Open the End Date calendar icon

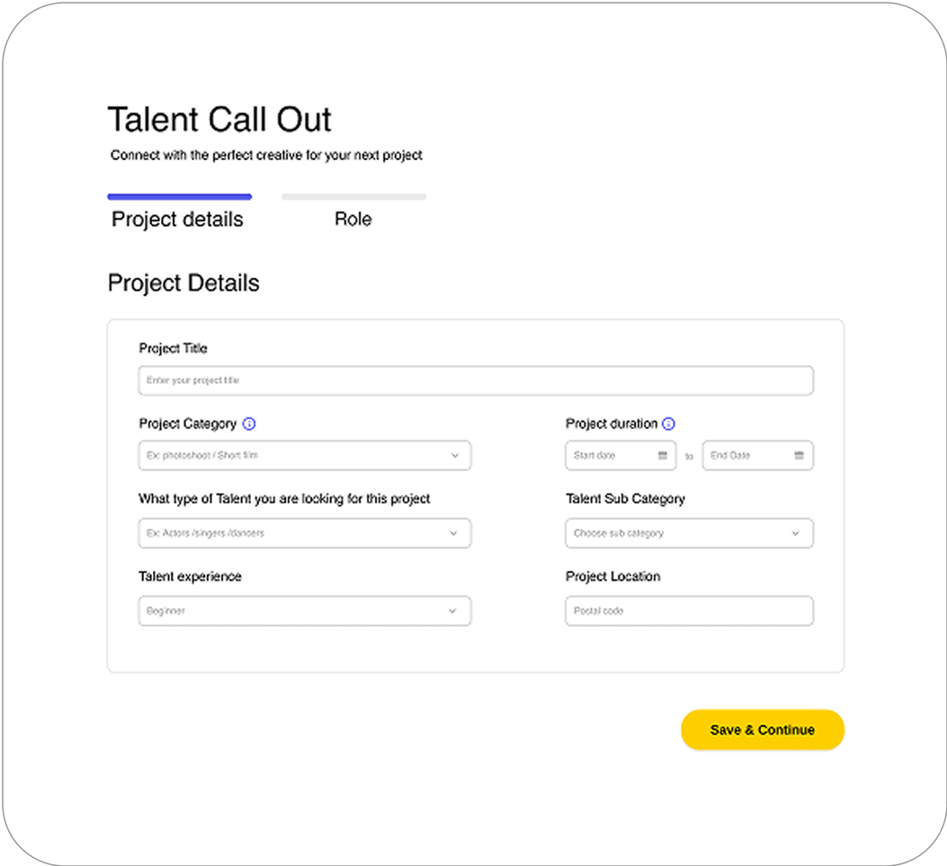[800, 456]
